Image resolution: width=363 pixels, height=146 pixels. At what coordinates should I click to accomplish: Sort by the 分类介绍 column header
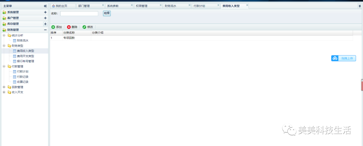tap(222, 33)
